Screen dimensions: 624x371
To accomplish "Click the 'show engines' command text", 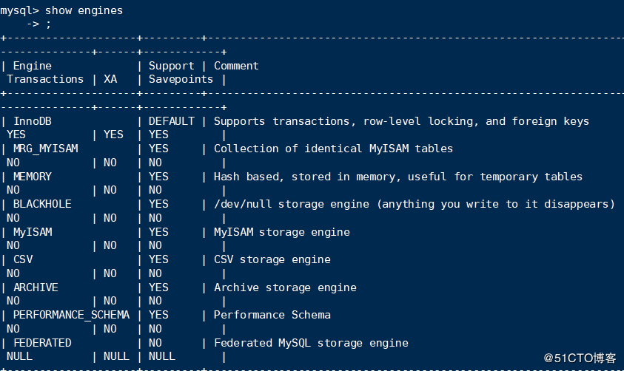I will point(84,11).
